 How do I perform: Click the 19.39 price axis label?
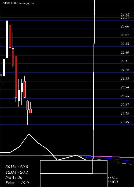[125, 122]
